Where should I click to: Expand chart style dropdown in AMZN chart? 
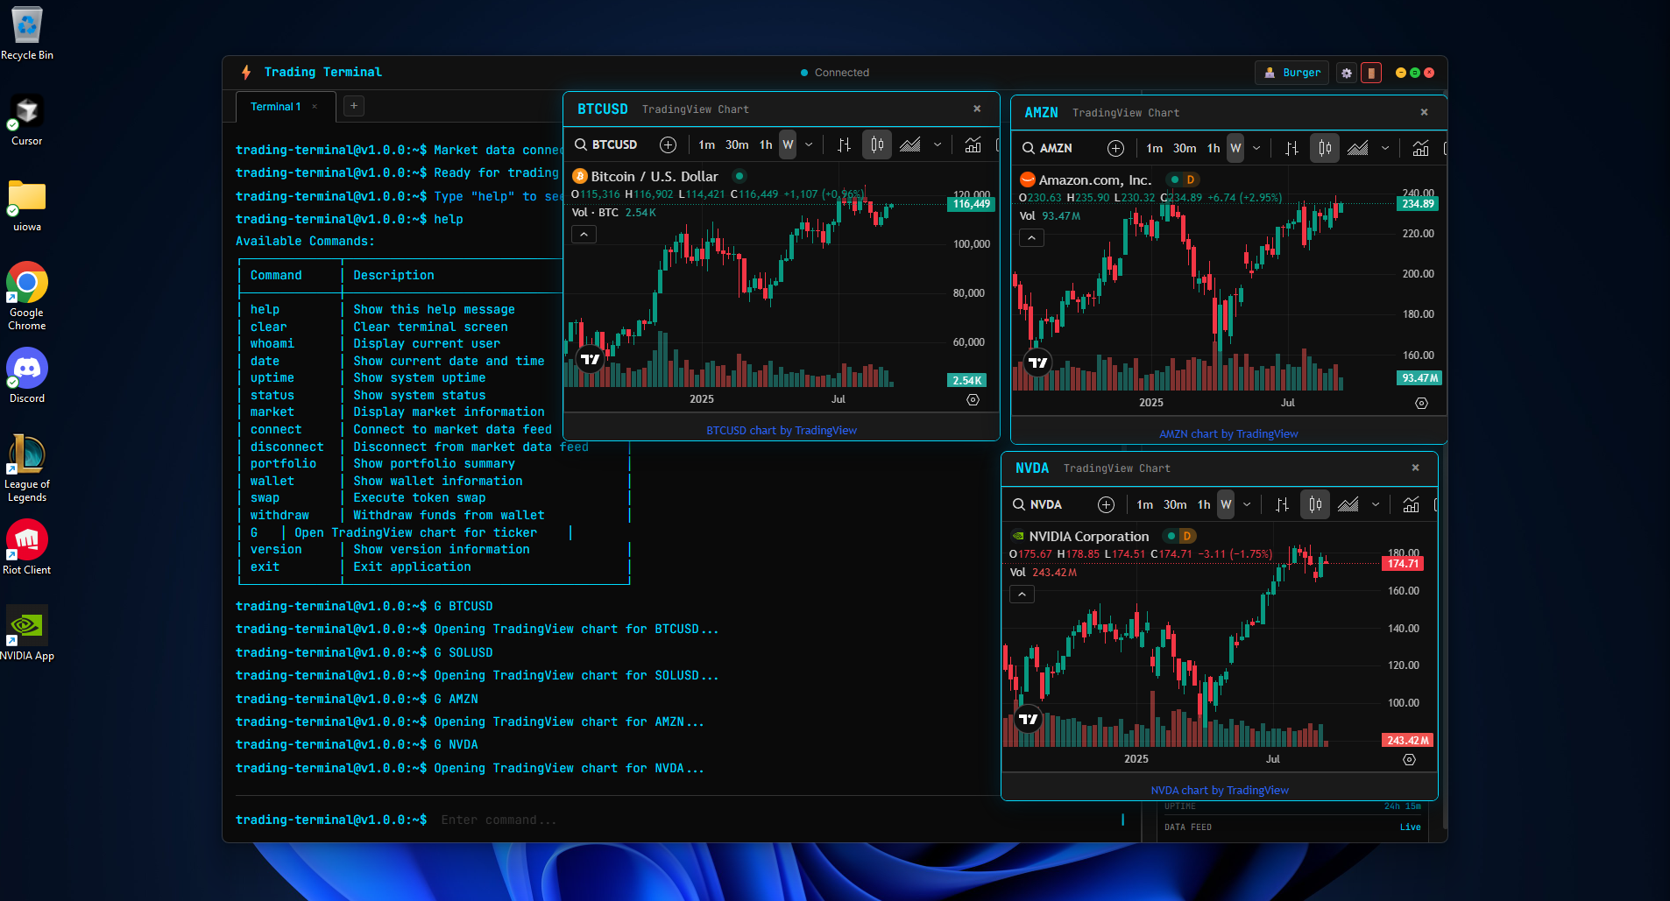coord(1385,149)
